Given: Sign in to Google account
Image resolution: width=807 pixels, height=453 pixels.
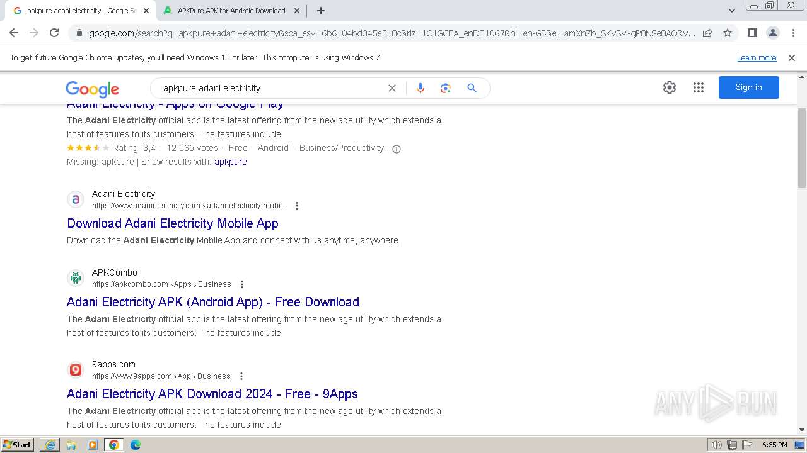Looking at the screenshot, I should pos(748,87).
